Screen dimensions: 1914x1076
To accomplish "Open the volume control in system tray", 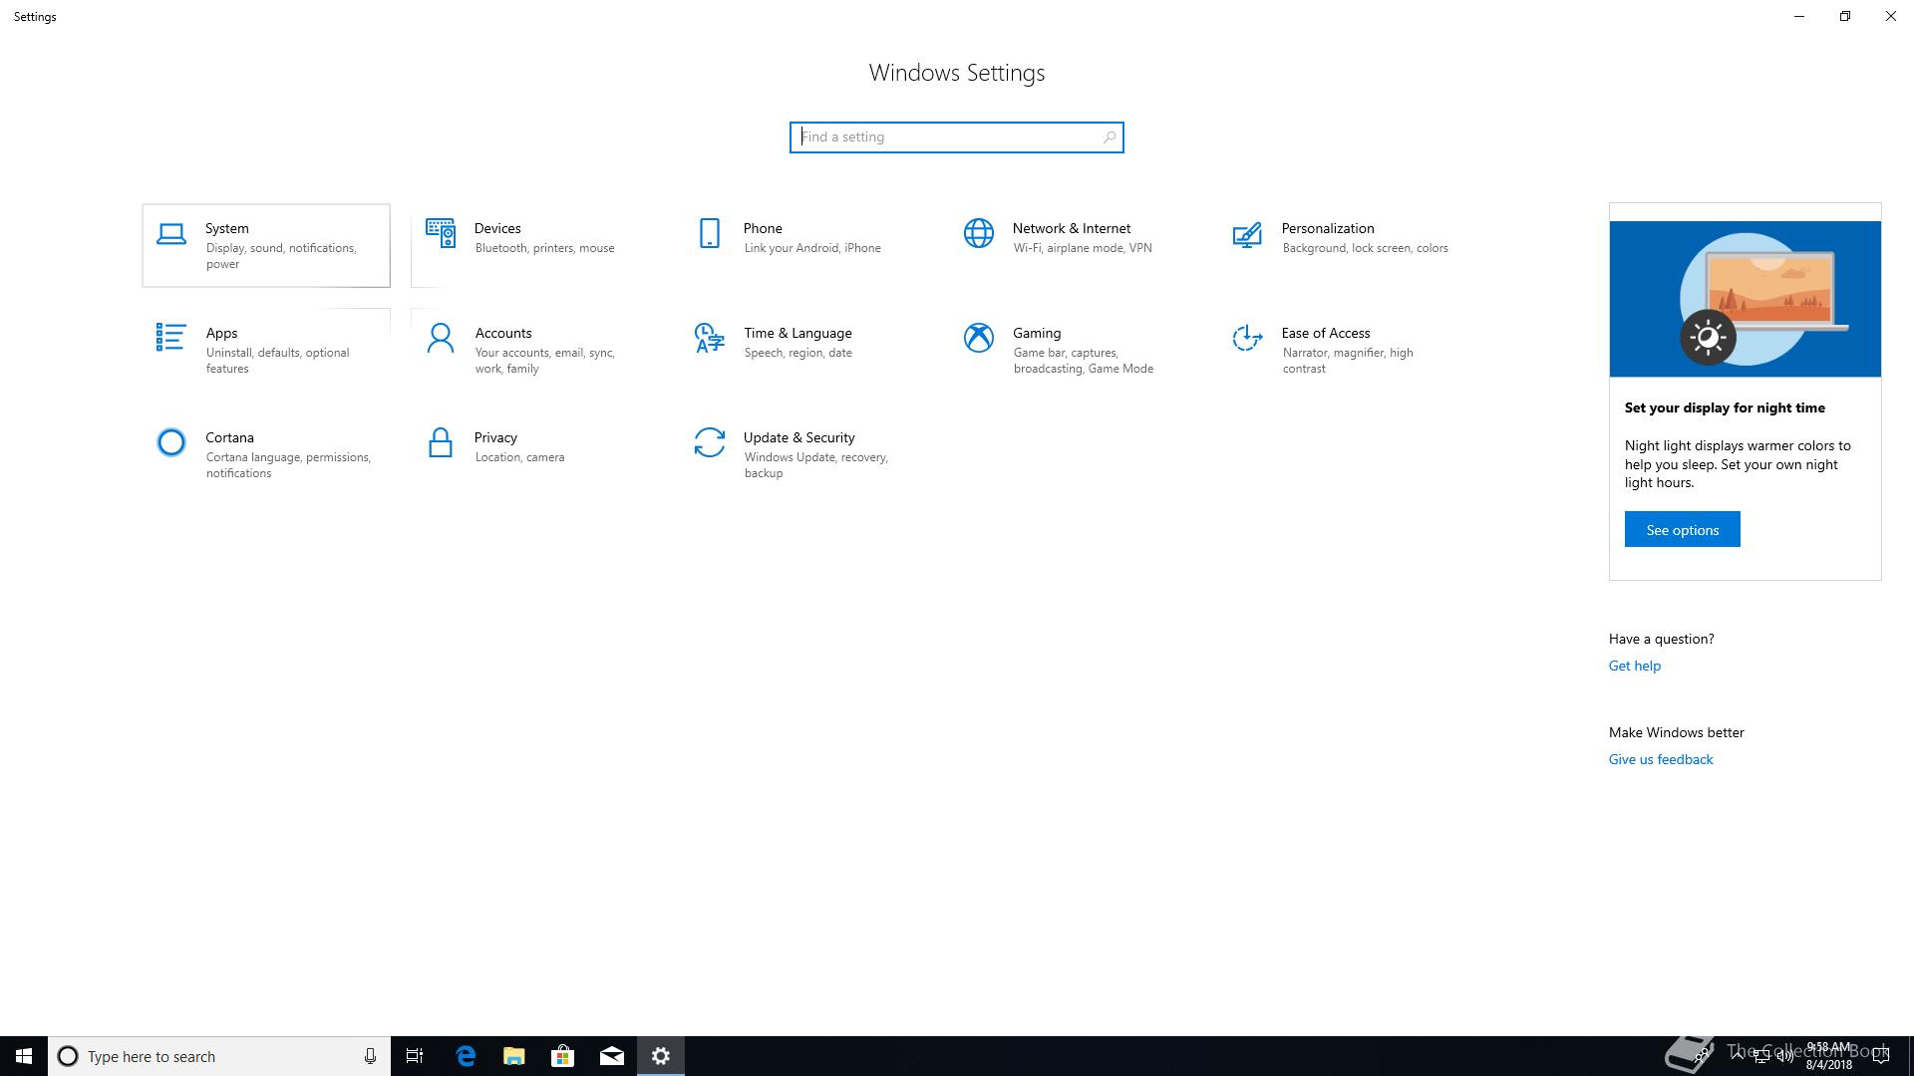I will coord(1784,1056).
